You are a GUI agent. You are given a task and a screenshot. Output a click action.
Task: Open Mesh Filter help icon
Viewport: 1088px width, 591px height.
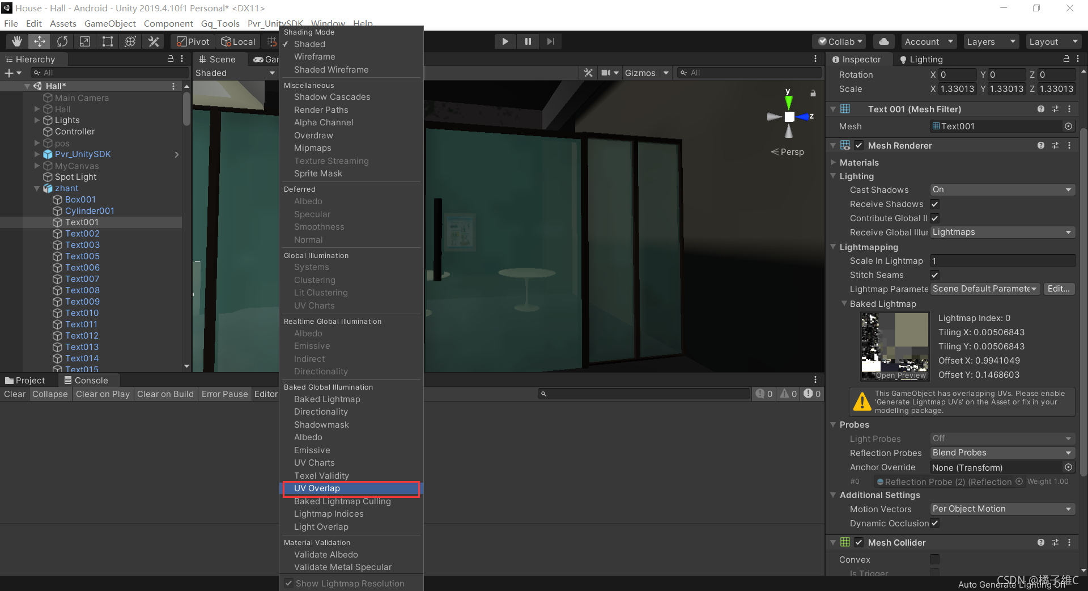(1041, 109)
